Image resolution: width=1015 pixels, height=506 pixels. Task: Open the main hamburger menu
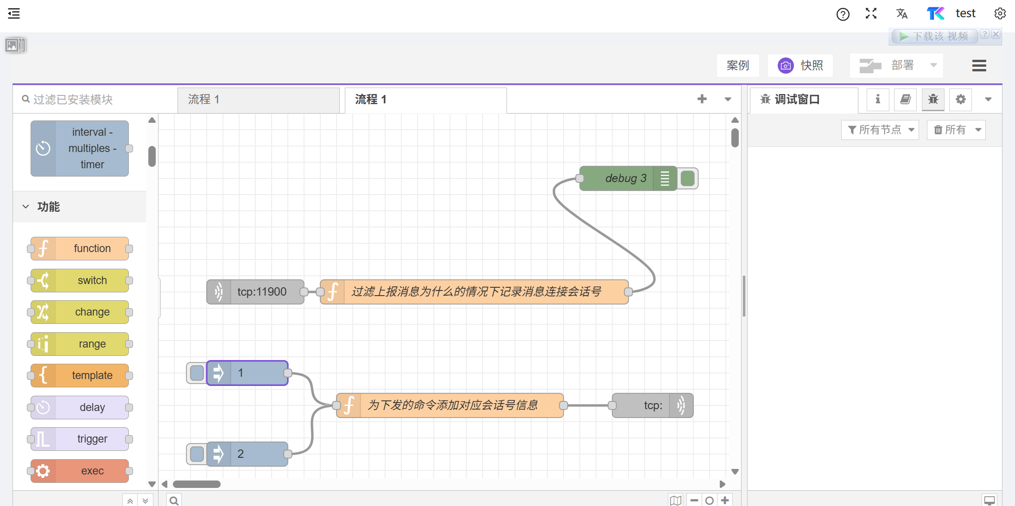[979, 65]
